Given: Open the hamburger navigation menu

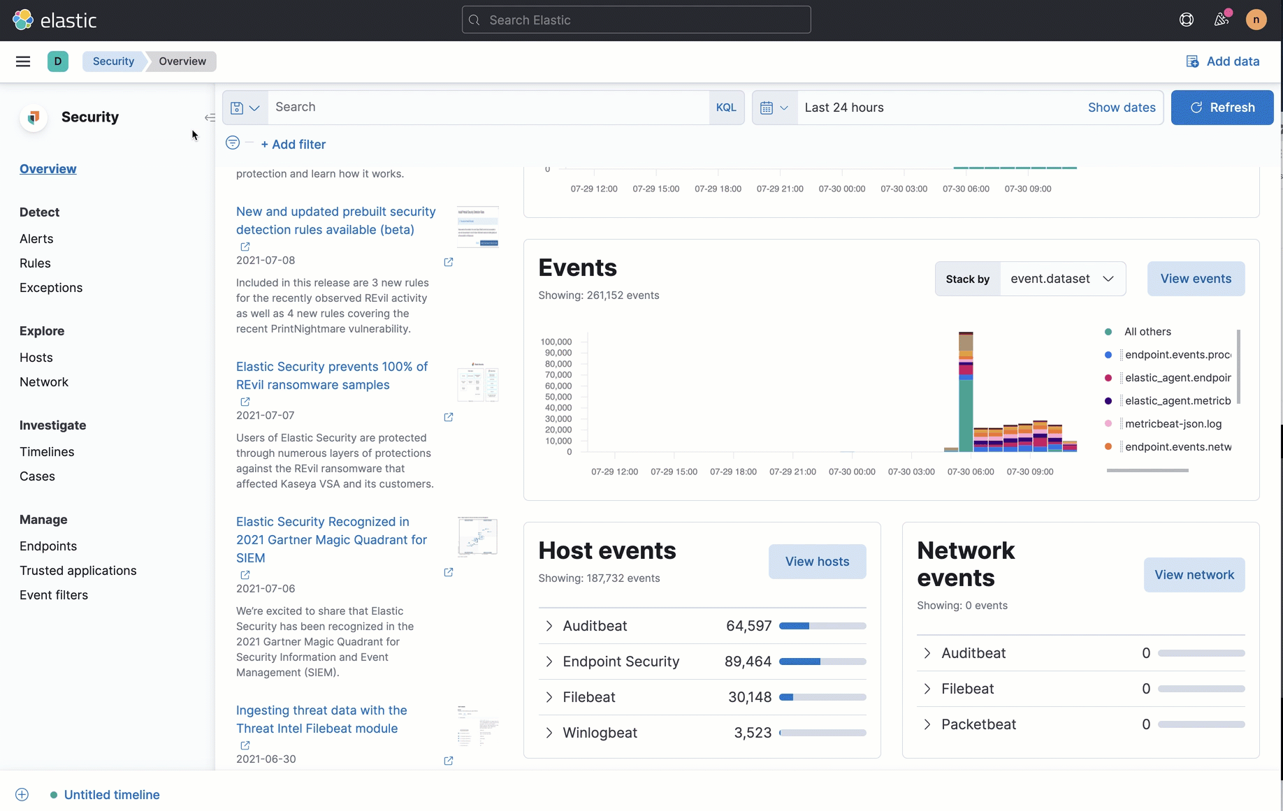Looking at the screenshot, I should pyautogui.click(x=23, y=61).
